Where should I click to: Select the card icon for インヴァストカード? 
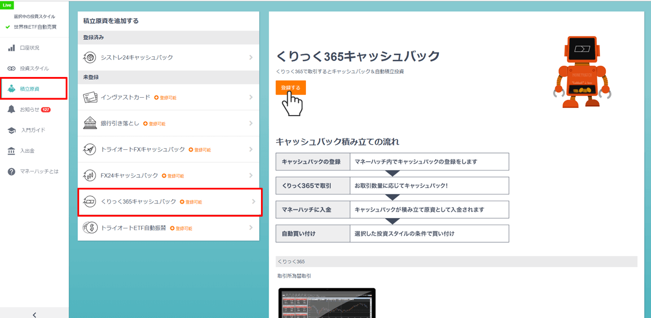90,97
